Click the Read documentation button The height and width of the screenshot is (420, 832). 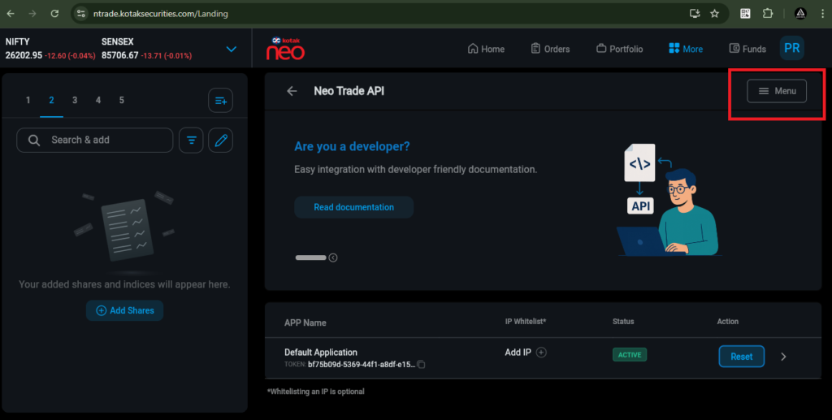pos(353,207)
